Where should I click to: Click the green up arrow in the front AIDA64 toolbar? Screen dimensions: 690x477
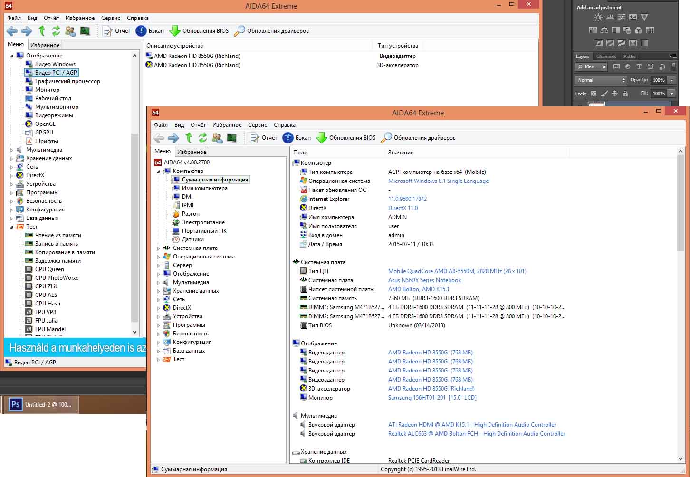pos(189,138)
